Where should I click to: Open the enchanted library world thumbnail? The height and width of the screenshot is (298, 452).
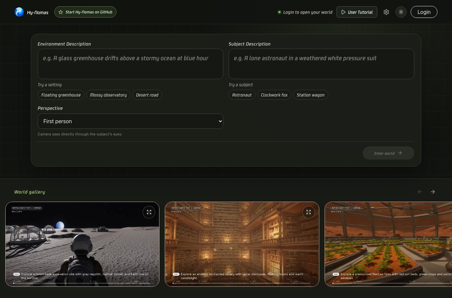point(242,244)
